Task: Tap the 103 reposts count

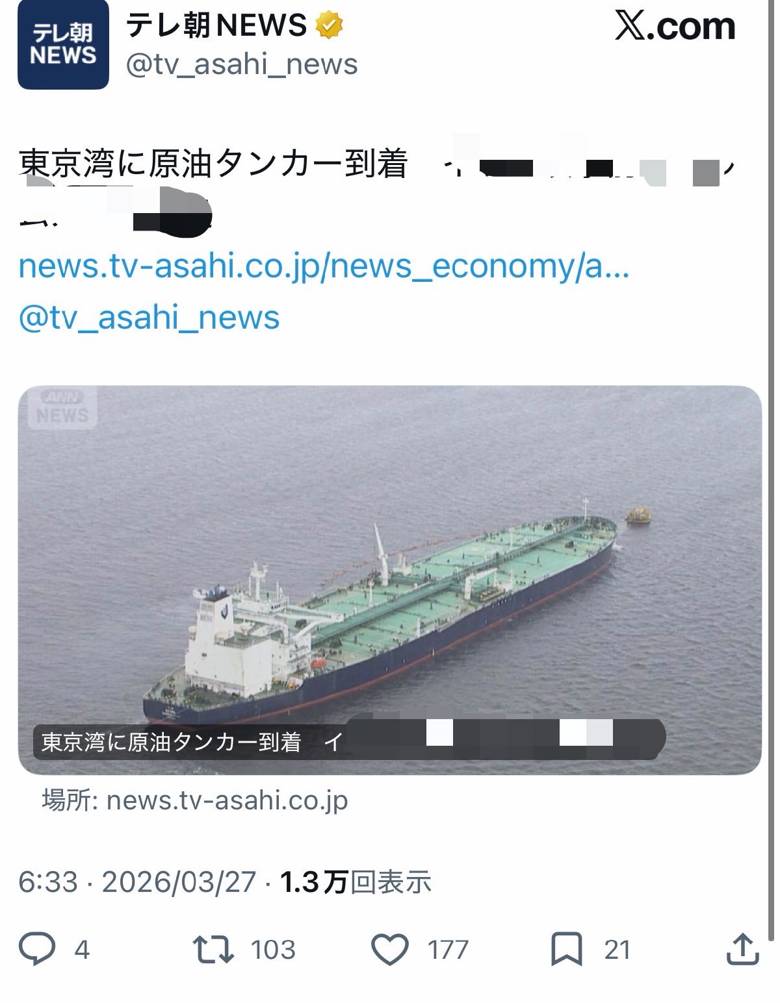Action: [273, 950]
